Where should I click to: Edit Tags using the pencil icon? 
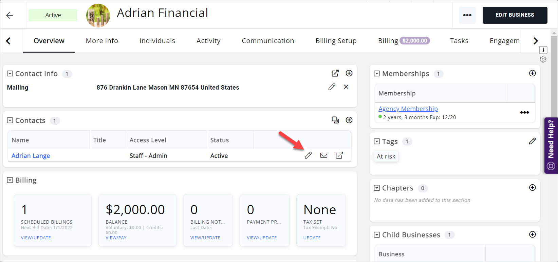(533, 141)
